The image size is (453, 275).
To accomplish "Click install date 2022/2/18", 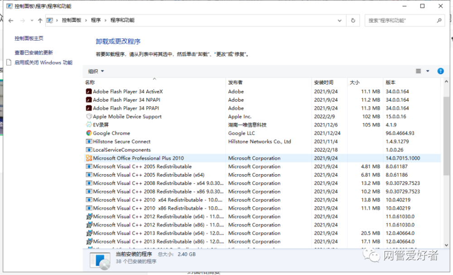I will click(326, 150).
